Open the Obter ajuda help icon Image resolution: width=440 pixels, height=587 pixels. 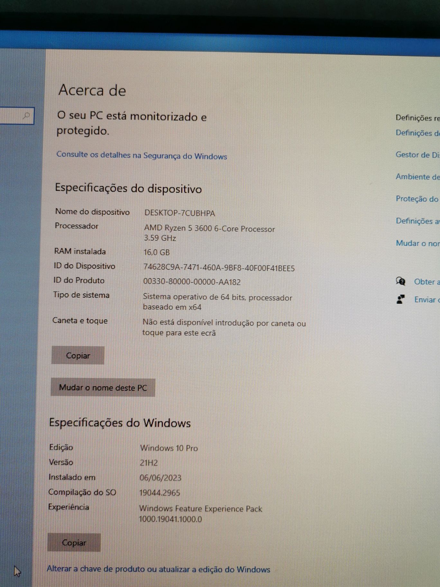click(x=400, y=281)
